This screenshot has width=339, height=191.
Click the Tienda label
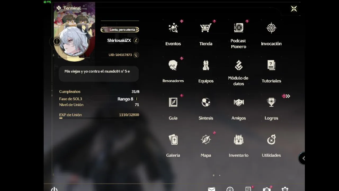coord(206,44)
